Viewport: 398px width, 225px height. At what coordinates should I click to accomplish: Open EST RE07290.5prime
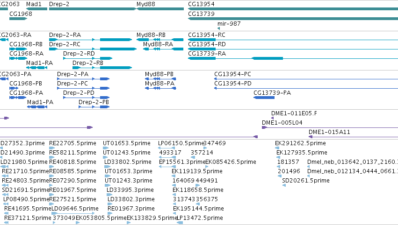coord(51,185)
